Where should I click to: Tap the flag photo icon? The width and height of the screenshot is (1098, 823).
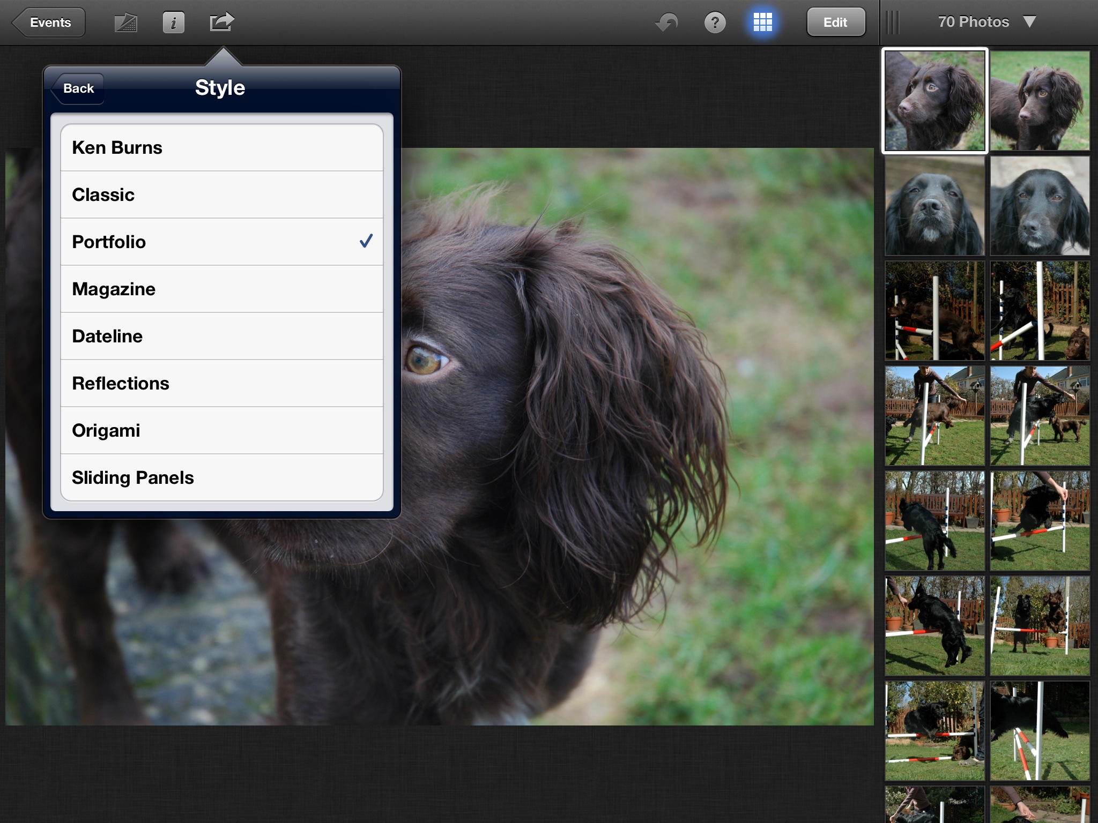[x=126, y=23]
